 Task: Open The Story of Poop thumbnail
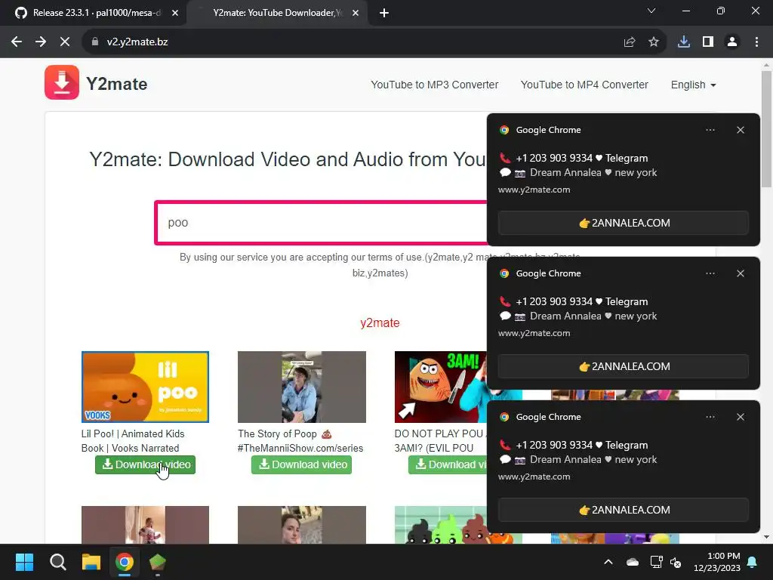(302, 387)
